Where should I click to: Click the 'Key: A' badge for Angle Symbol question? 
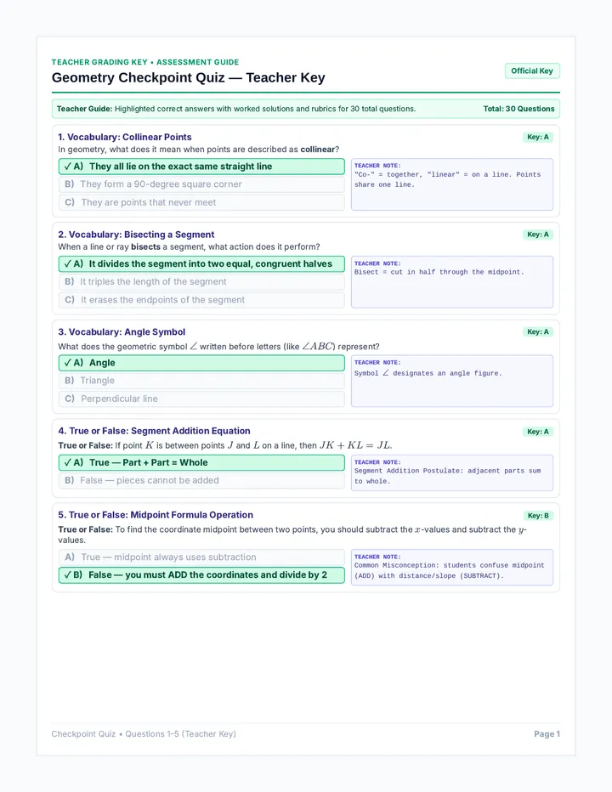point(538,332)
